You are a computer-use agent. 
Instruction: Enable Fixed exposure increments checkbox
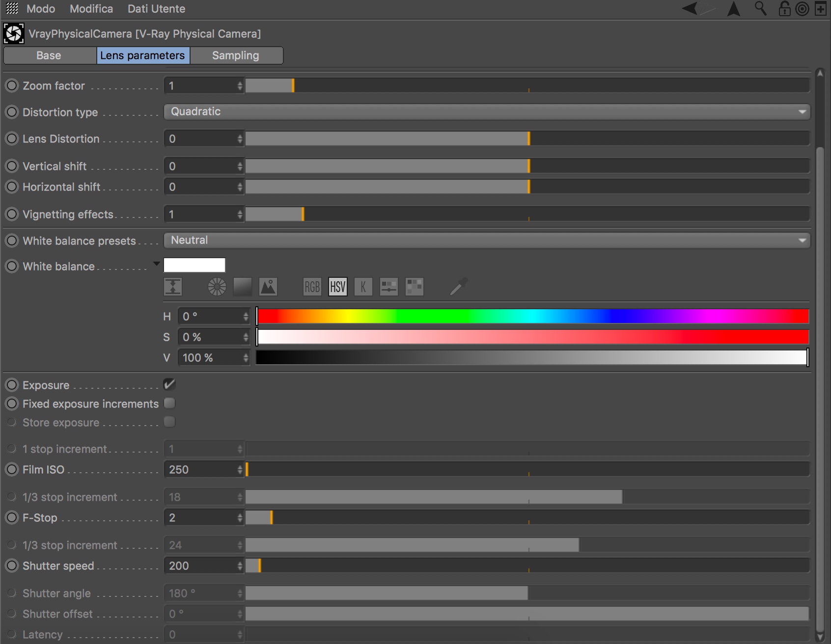[x=169, y=403]
